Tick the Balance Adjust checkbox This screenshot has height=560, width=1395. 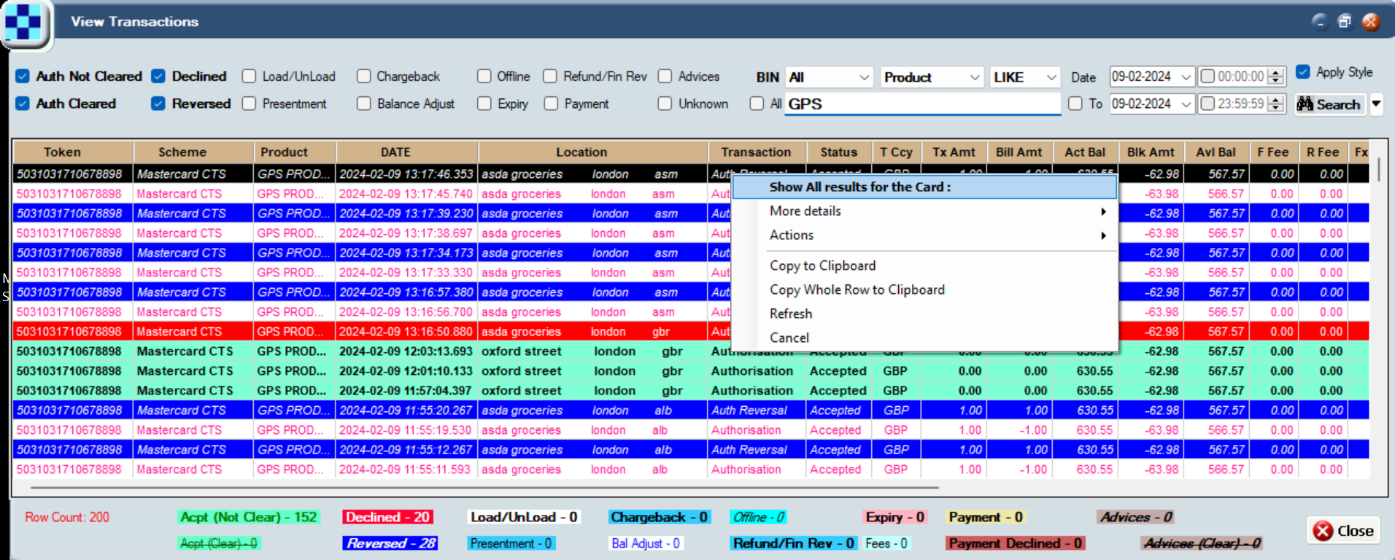tap(363, 104)
